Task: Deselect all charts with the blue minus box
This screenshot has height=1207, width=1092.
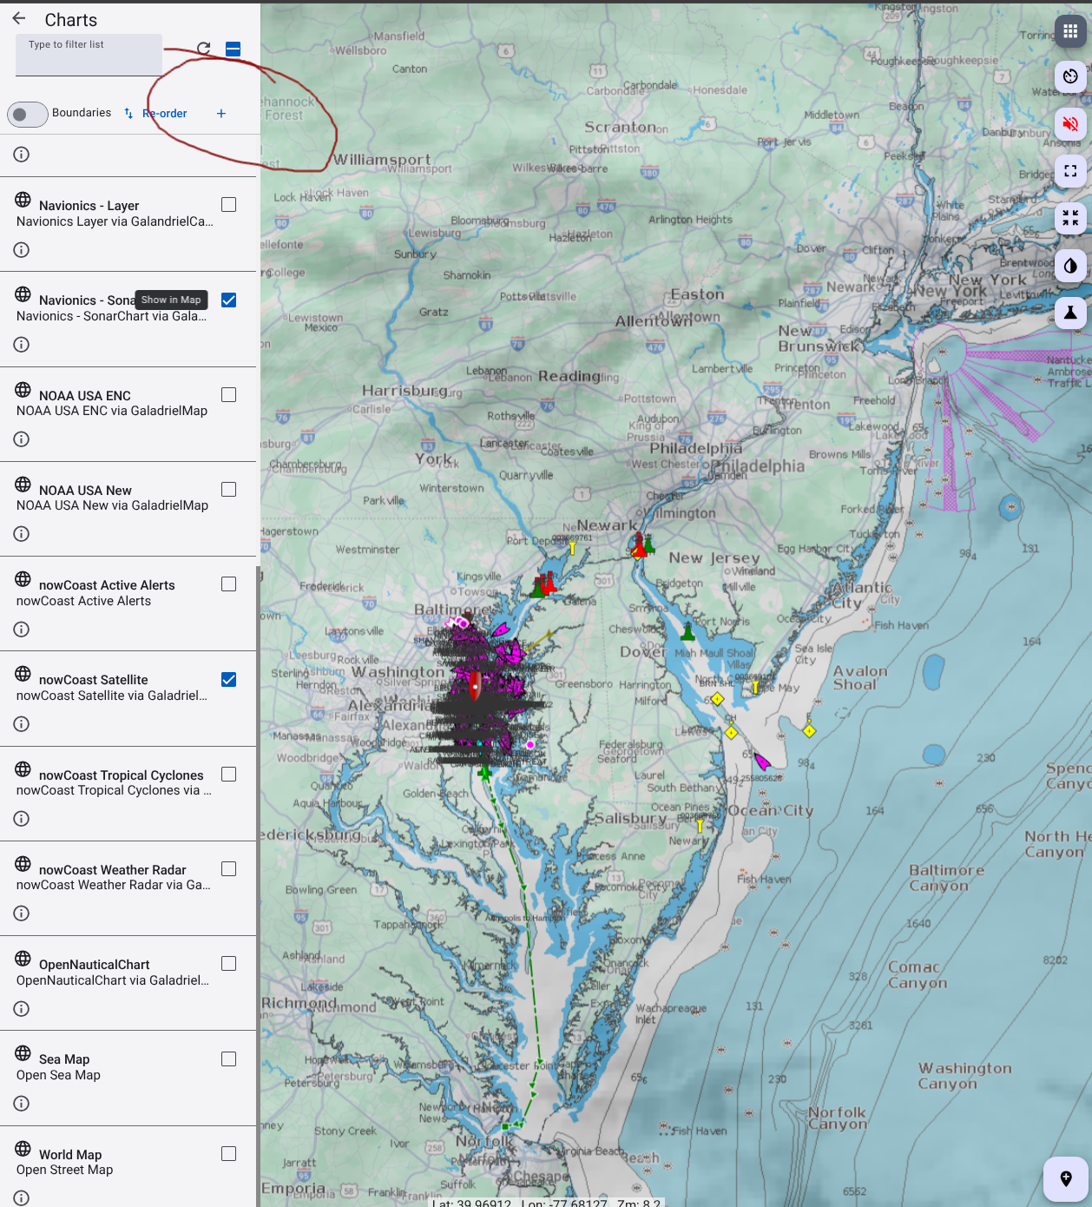Action: 233,49
